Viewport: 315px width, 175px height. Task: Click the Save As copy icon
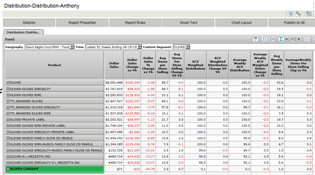tap(298, 14)
